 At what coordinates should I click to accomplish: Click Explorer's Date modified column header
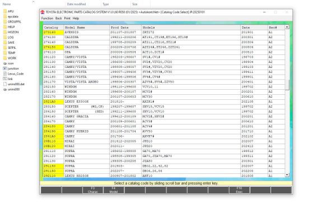76,4
